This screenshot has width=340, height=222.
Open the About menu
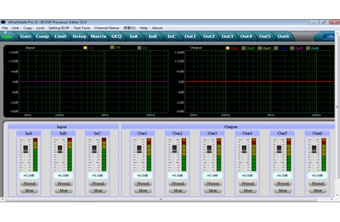(x=157, y=28)
